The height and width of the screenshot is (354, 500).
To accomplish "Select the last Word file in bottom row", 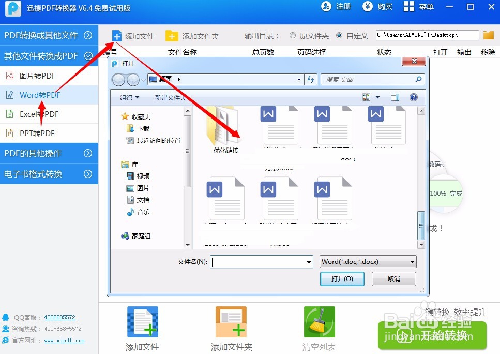I will (333, 199).
